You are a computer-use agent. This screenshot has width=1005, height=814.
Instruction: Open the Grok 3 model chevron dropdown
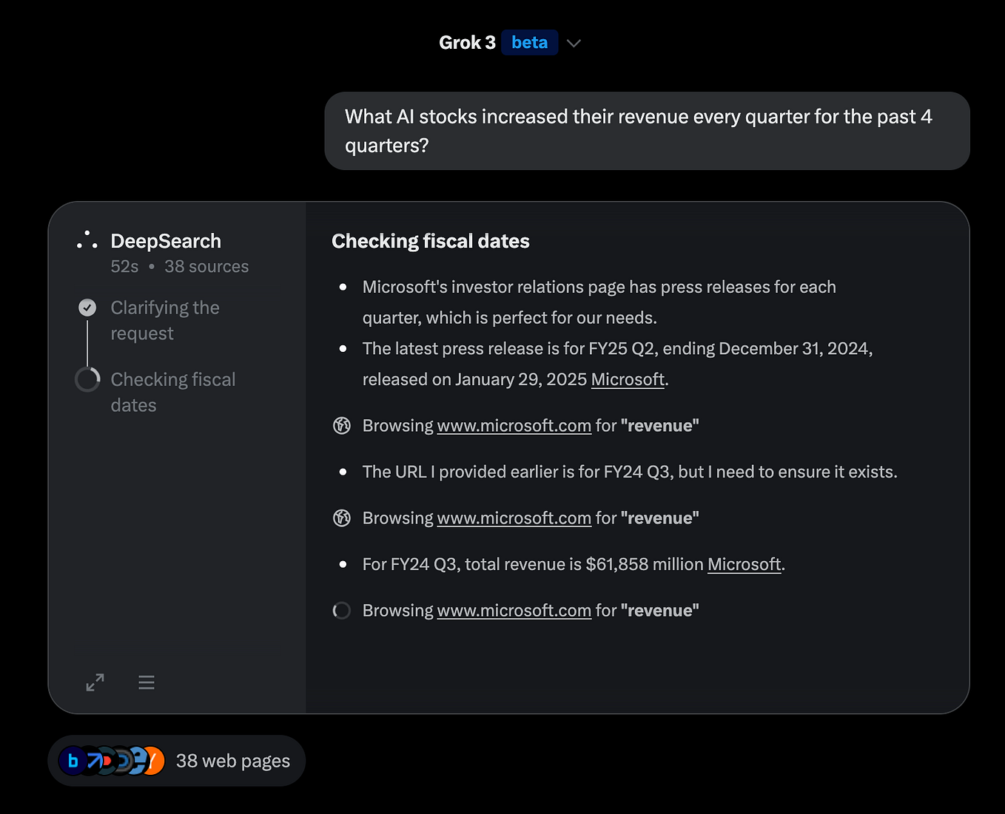click(x=574, y=43)
